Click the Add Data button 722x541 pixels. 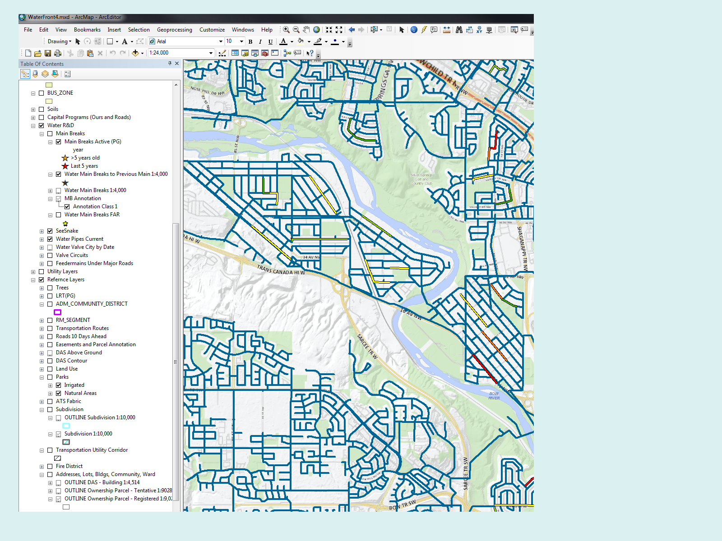tap(135, 53)
